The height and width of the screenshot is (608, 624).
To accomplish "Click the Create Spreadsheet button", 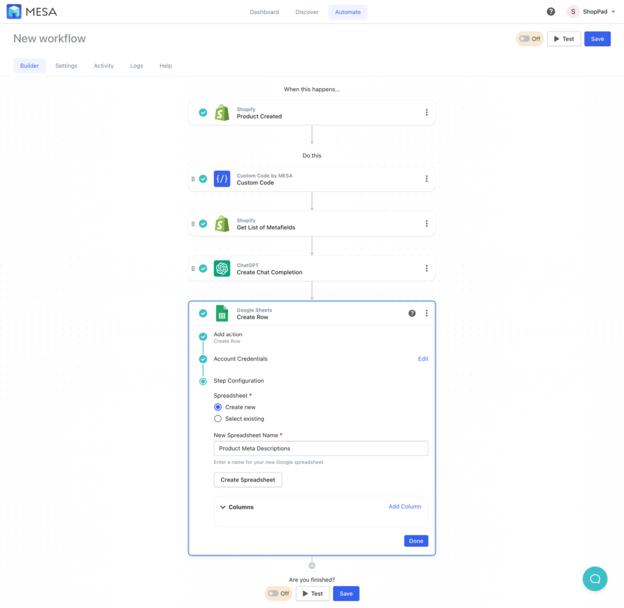I will click(x=247, y=479).
